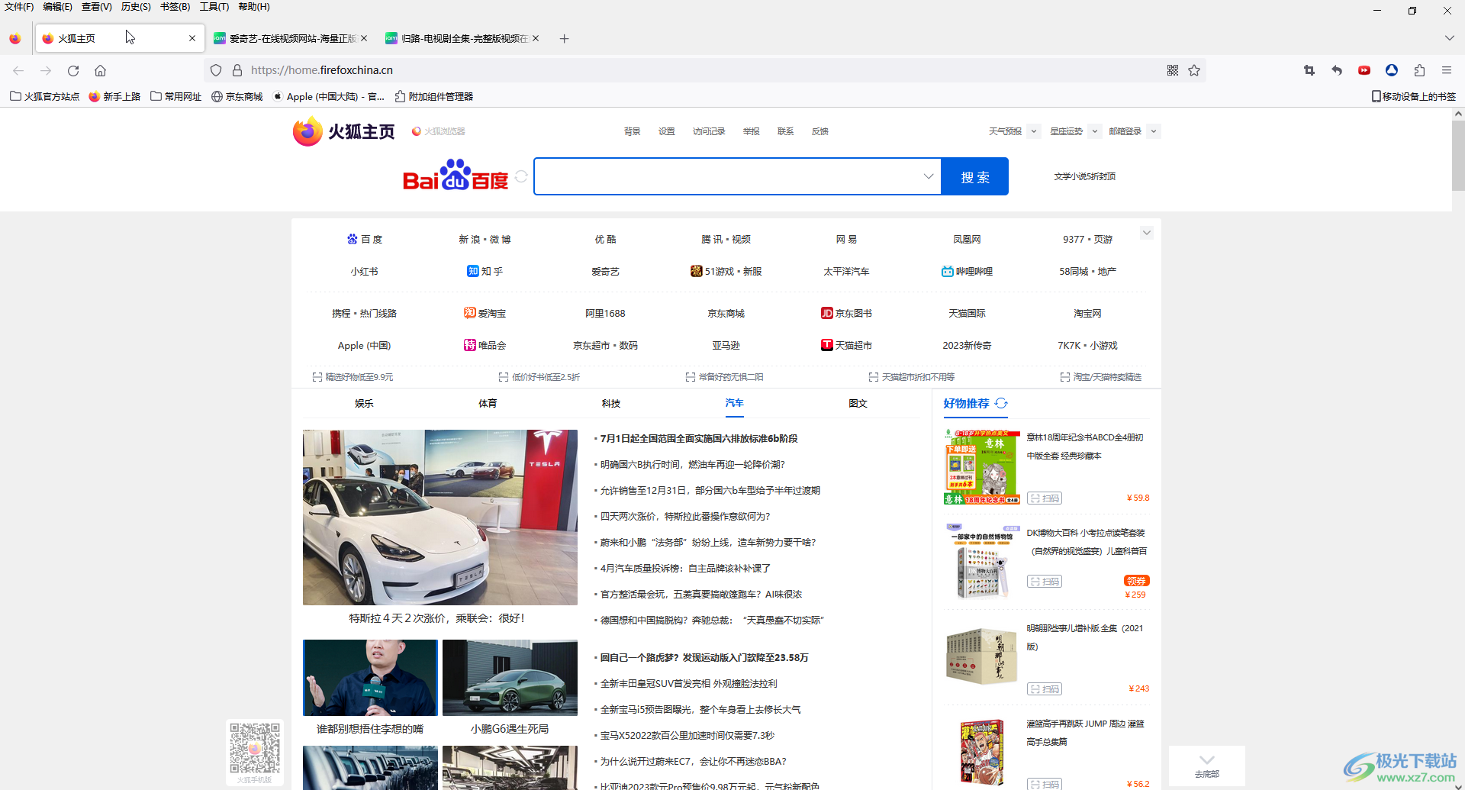The width and height of the screenshot is (1465, 790).
Task: Open the 意林18周年 book product image
Action: [981, 466]
